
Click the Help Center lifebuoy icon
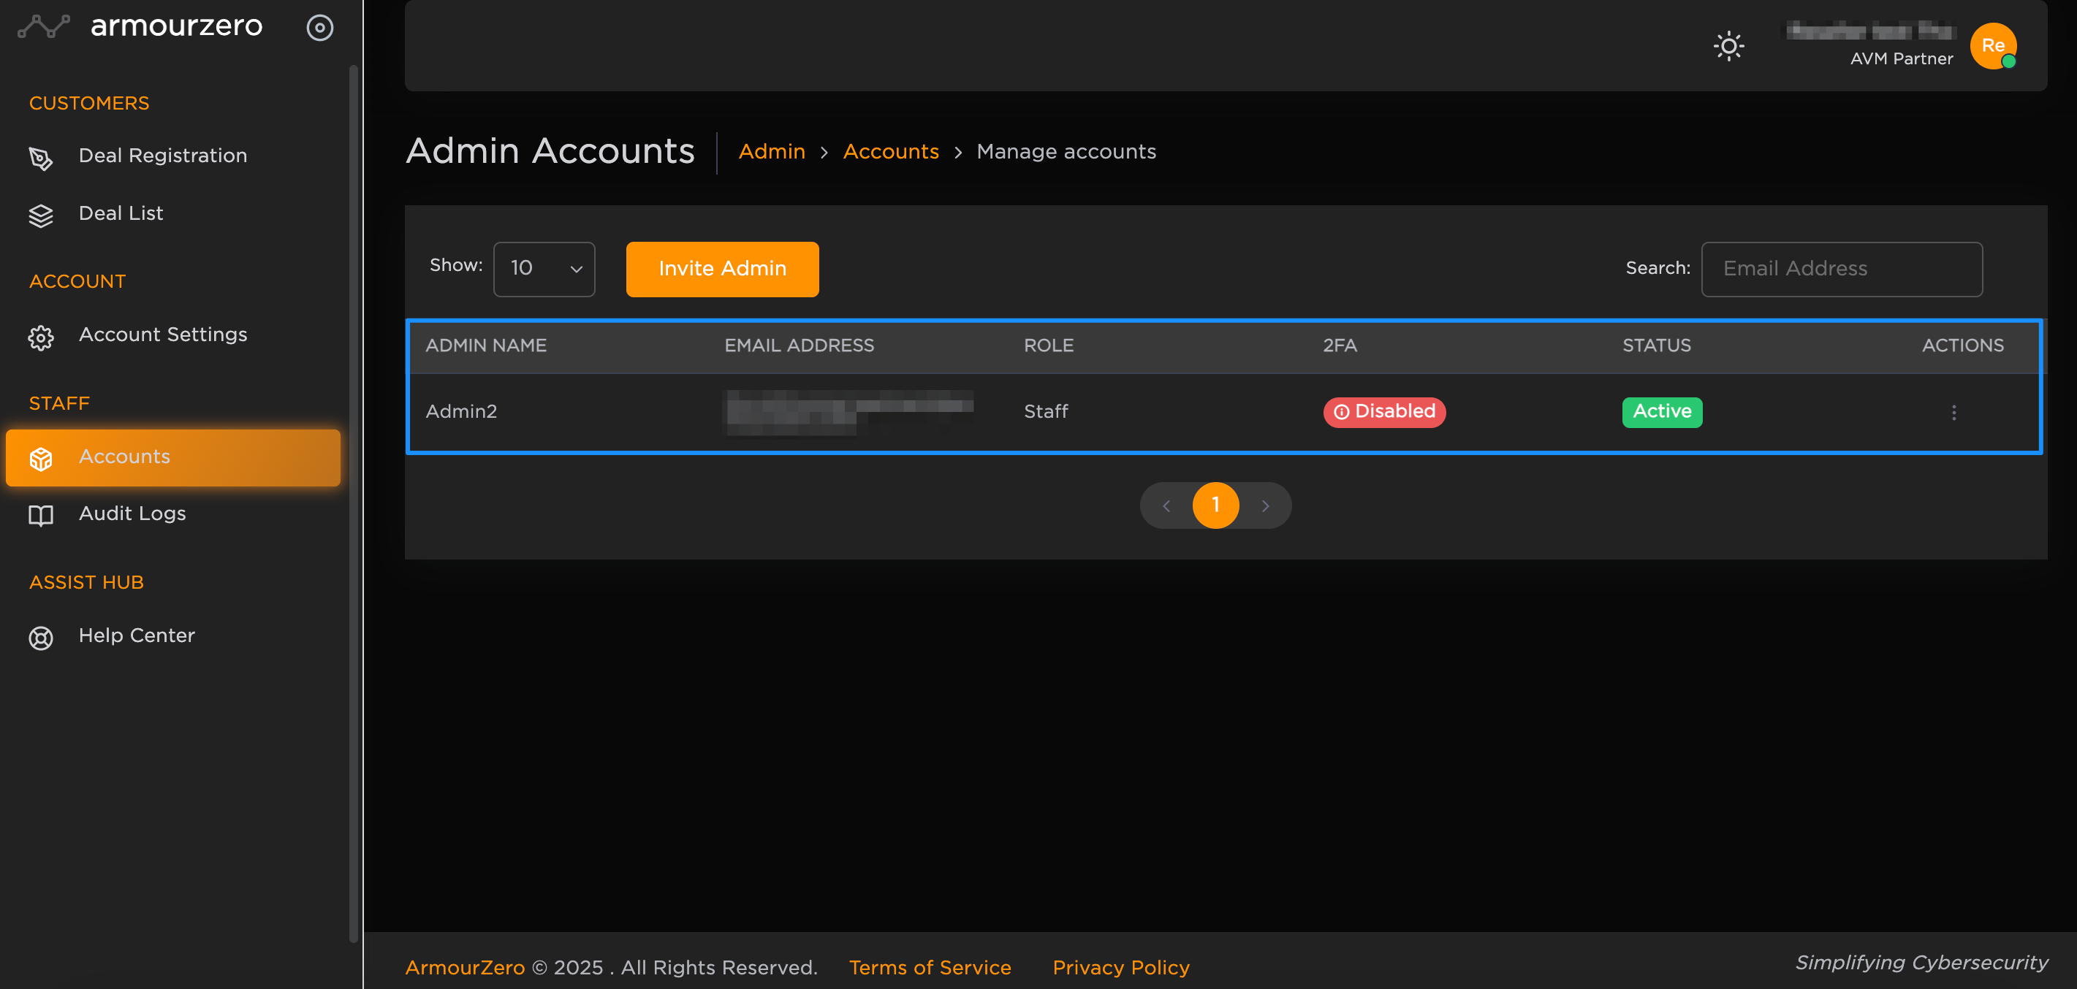pos(40,638)
